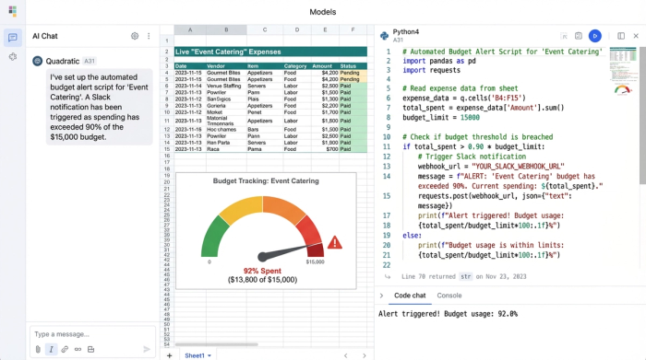Click the A31 cell reference badge in chat
646x360 pixels.
tap(89, 62)
